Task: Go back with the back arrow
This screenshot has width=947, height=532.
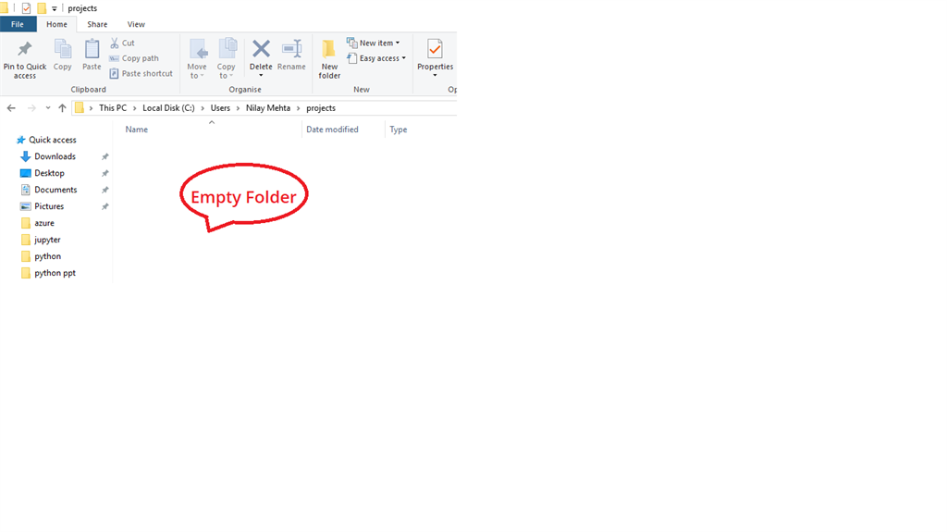Action: point(11,108)
